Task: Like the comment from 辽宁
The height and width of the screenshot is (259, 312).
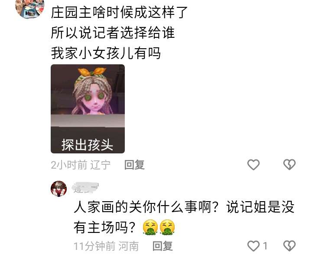Action: pos(253,165)
